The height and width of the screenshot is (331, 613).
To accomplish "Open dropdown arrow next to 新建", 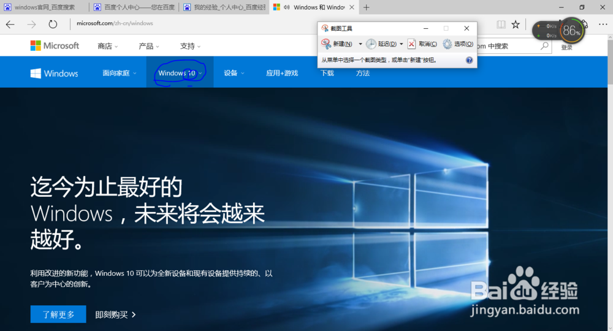I will point(360,44).
